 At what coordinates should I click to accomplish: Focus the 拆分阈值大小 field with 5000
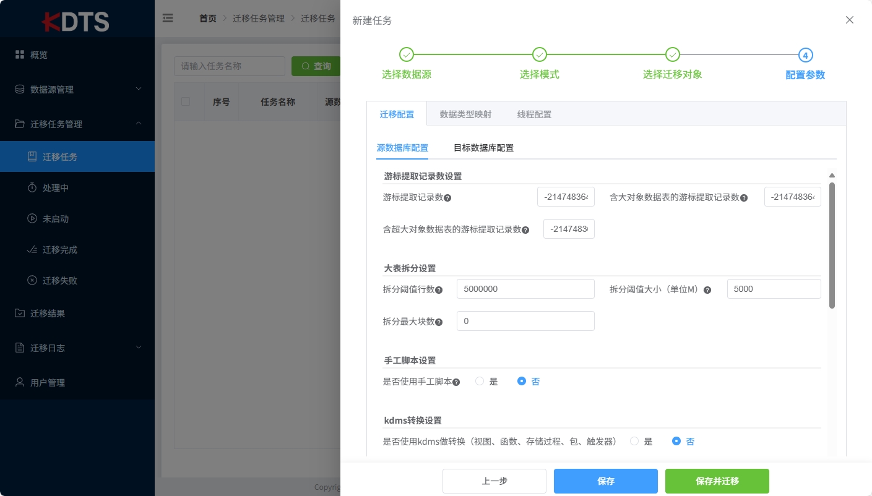(774, 289)
